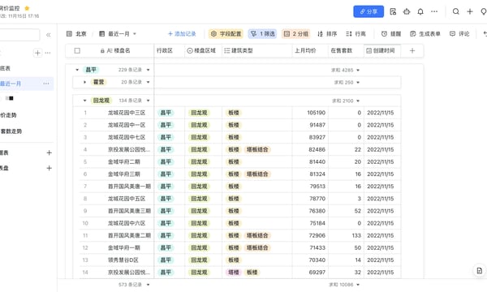Open the 评论 comments panel
The width and height of the screenshot is (487, 292).
point(459,34)
